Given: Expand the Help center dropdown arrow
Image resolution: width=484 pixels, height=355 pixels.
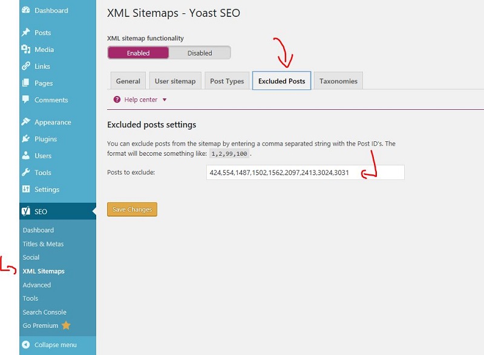Looking at the screenshot, I should 165,100.
